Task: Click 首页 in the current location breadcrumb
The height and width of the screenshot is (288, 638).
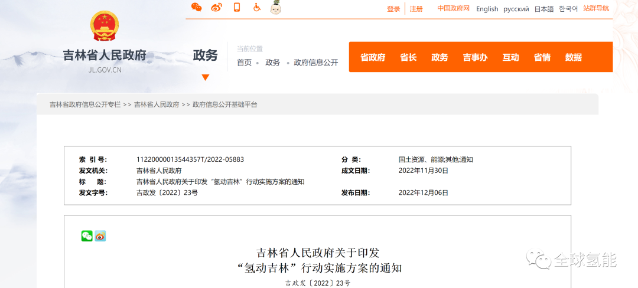Action: (244, 63)
